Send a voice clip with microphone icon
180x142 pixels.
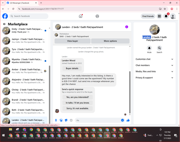coord(56,120)
